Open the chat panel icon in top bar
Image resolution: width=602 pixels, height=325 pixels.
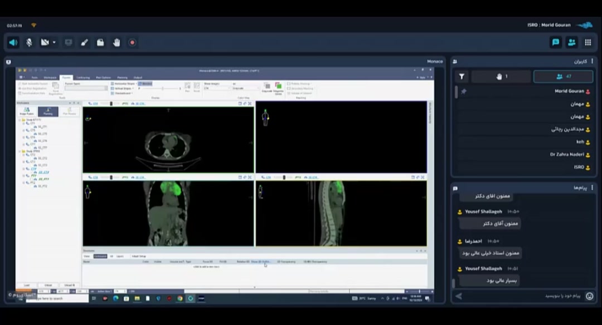pyautogui.click(x=556, y=42)
